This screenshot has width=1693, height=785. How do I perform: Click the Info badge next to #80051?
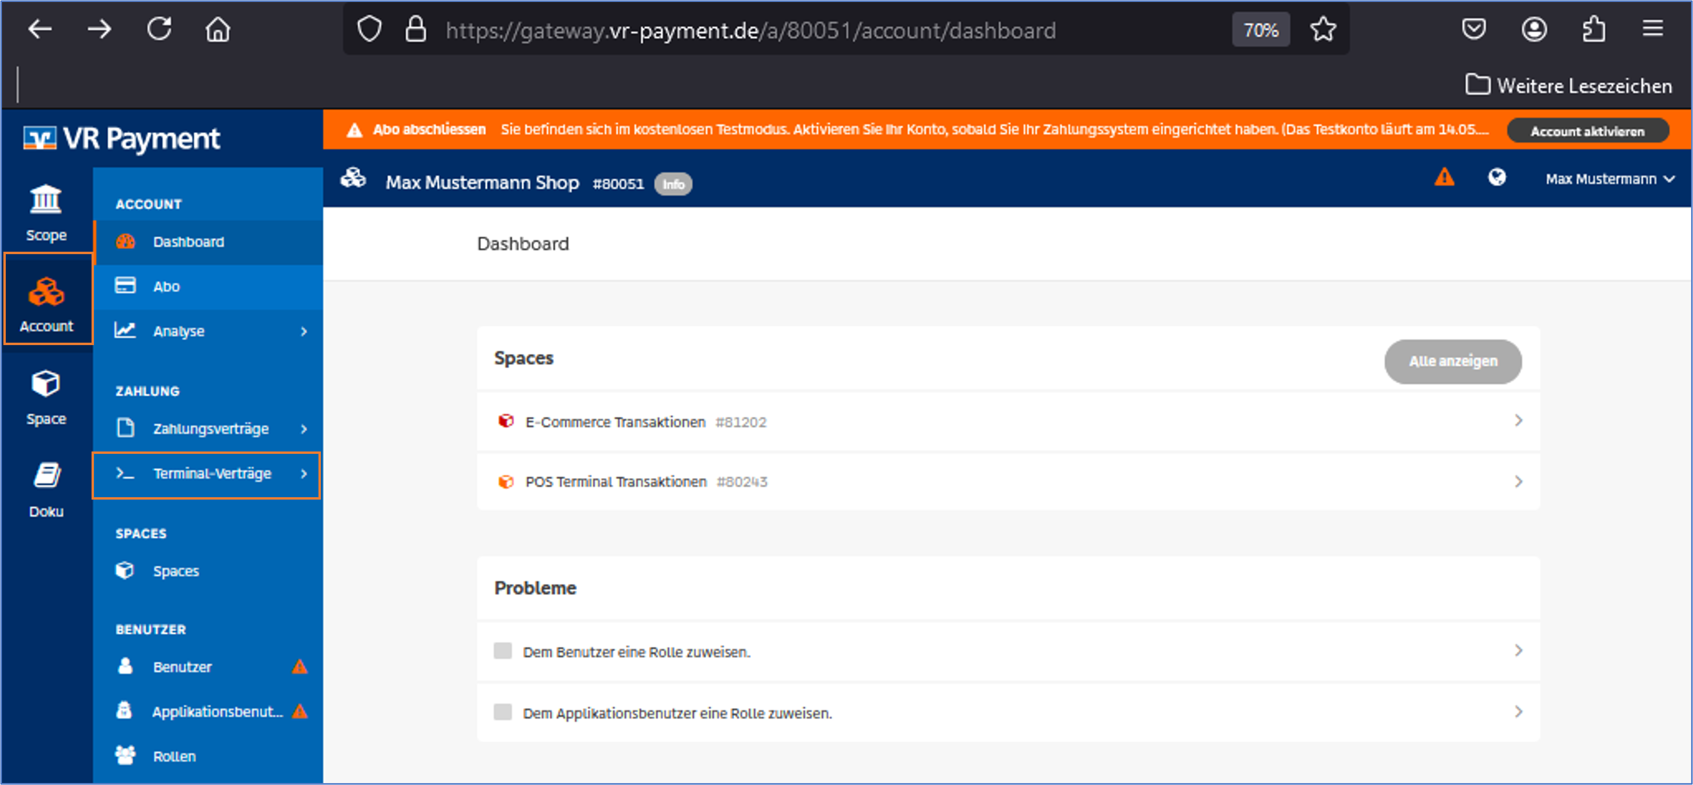click(x=673, y=184)
